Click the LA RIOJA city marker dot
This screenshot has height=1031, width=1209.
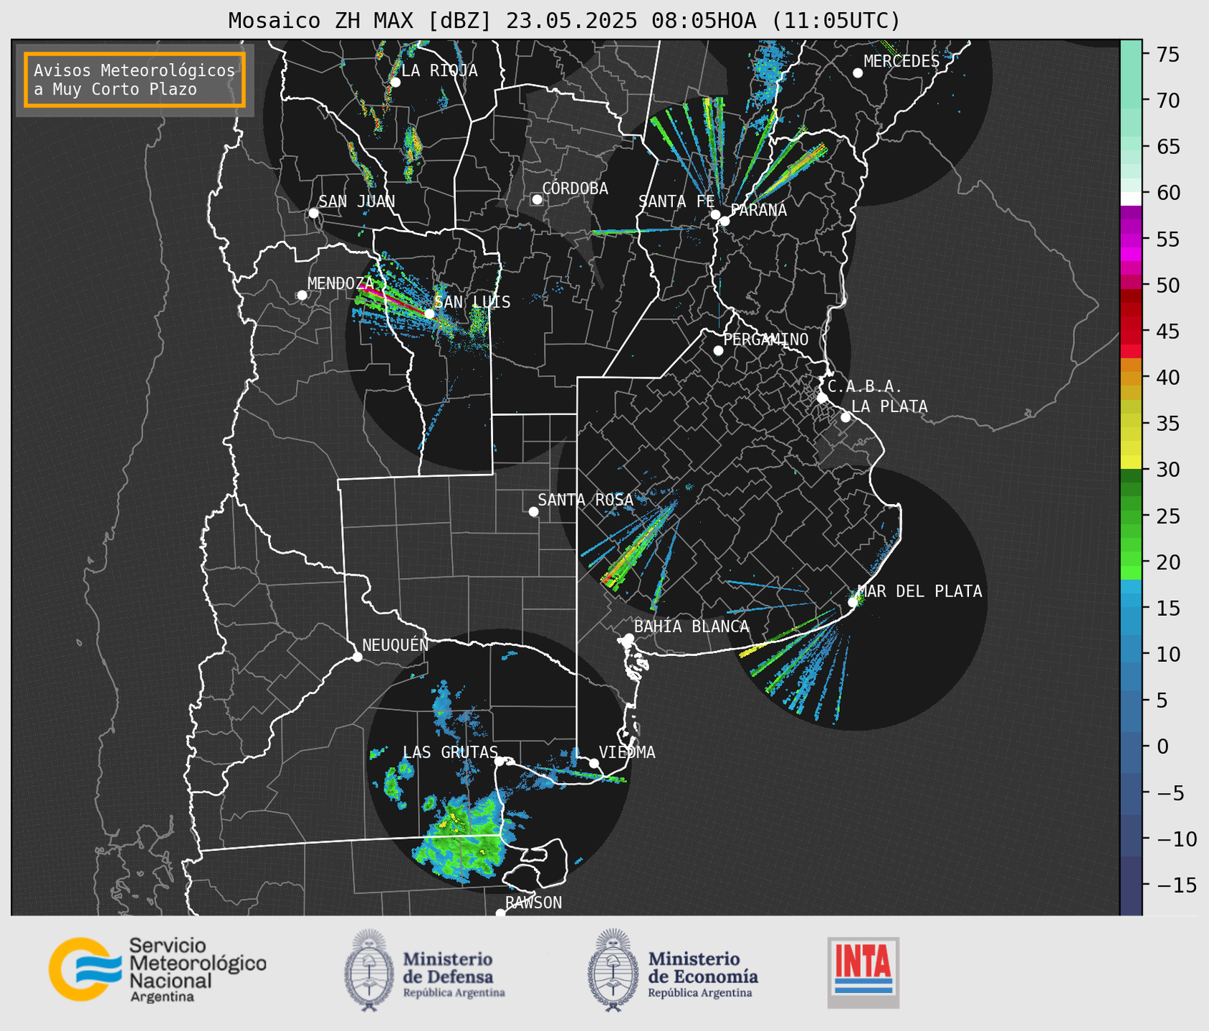click(395, 82)
